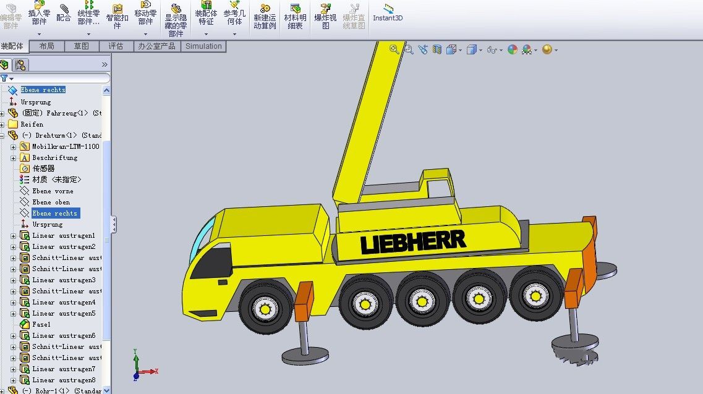
Task: Open View Orientation dropdown arrow
Action: (461, 50)
